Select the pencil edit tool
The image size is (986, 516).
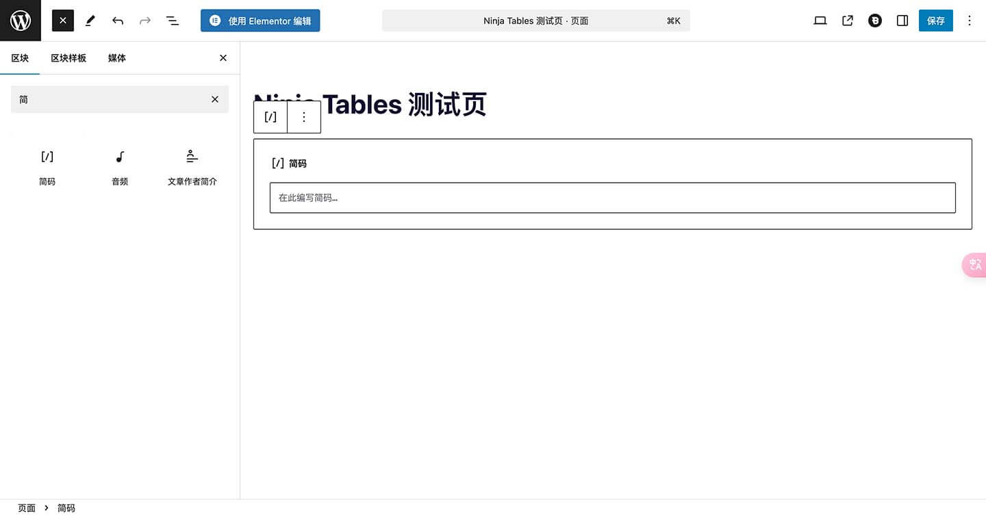(90, 21)
